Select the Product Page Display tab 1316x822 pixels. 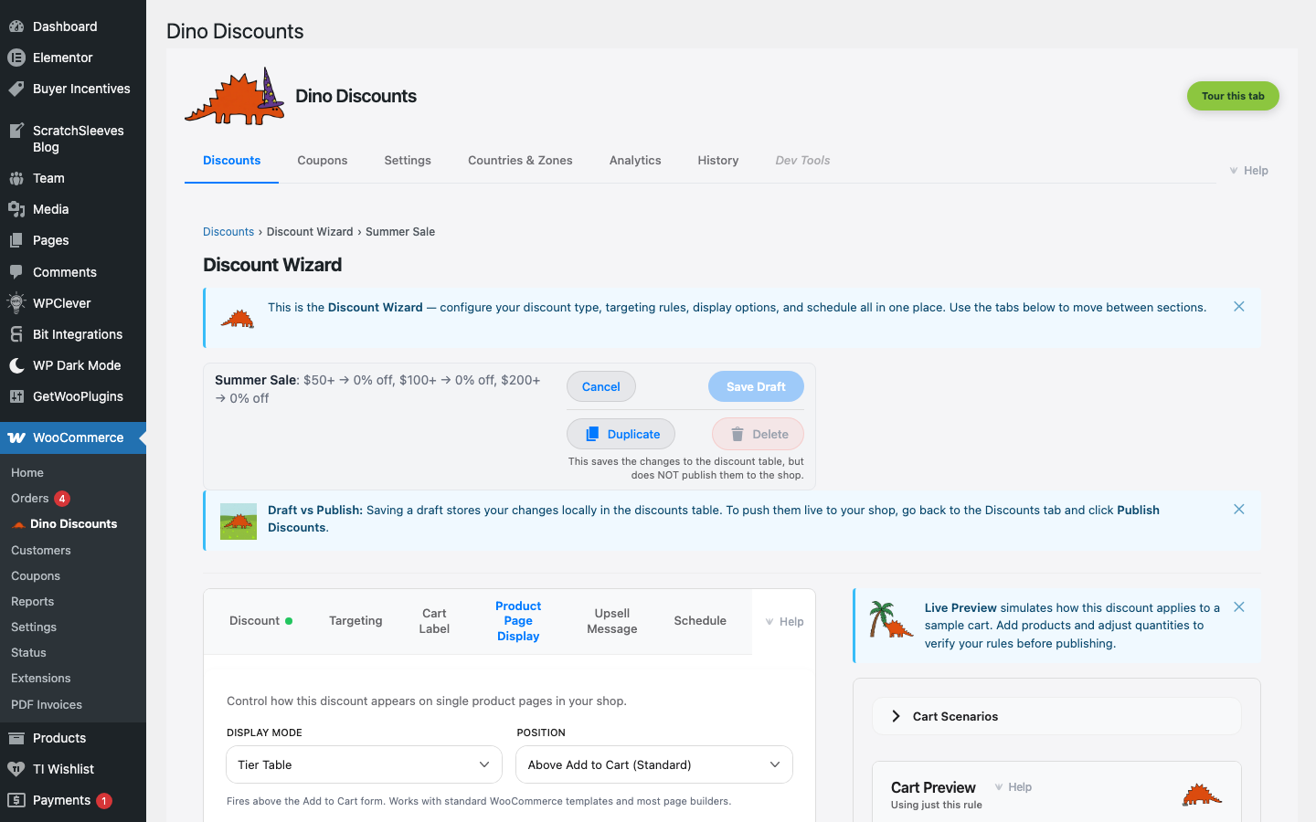pyautogui.click(x=518, y=621)
